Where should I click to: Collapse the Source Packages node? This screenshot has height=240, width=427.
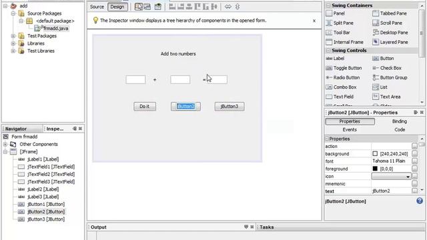(13, 13)
